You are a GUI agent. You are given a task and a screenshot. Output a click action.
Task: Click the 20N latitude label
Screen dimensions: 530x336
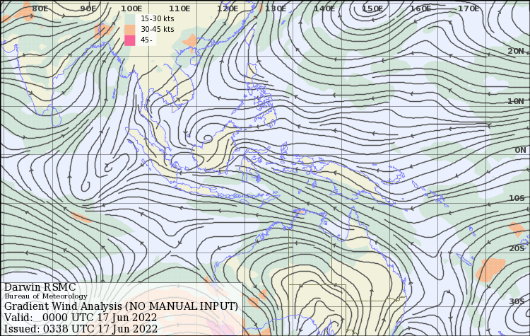516,52
